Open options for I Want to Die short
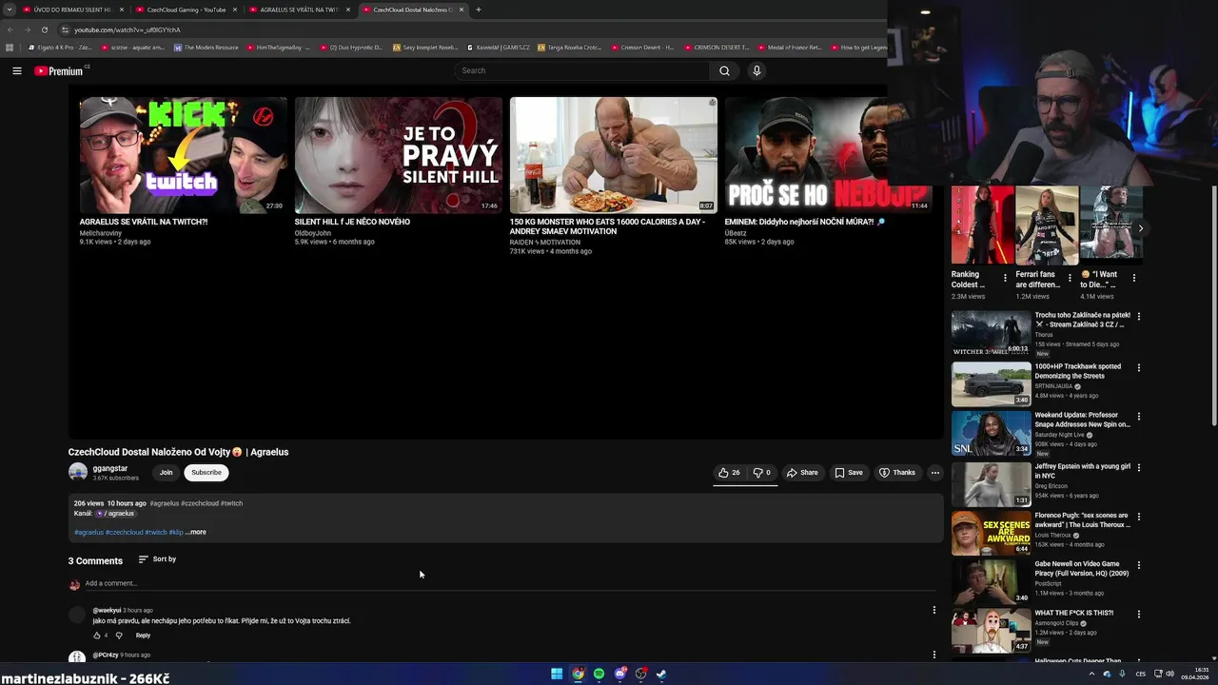The image size is (1218, 685). point(1133,278)
